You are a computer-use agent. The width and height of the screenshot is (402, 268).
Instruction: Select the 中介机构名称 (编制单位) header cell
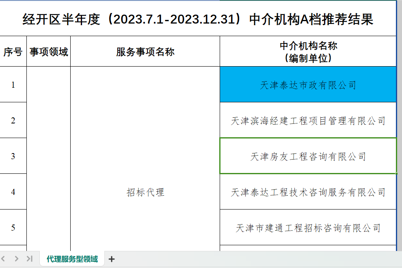point(308,52)
